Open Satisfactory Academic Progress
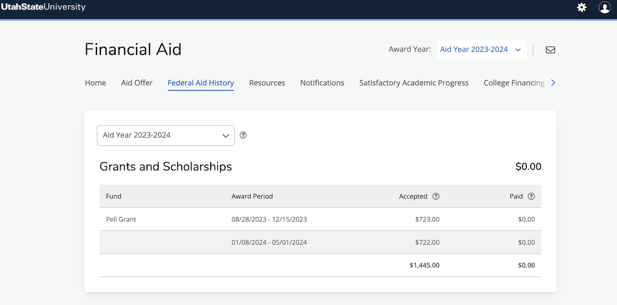Screen dimensions: 617x305 (414, 83)
